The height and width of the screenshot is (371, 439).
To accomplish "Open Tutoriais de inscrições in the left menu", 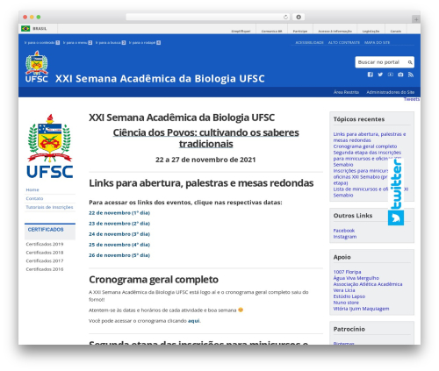I will [49, 207].
